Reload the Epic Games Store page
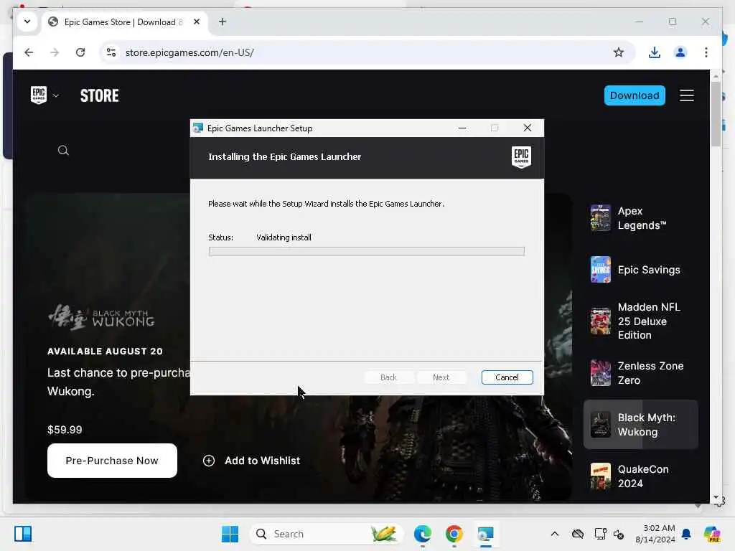Image resolution: width=735 pixels, height=551 pixels. pos(80,52)
